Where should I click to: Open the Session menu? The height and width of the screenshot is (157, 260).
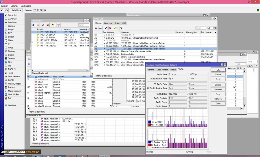4,6
